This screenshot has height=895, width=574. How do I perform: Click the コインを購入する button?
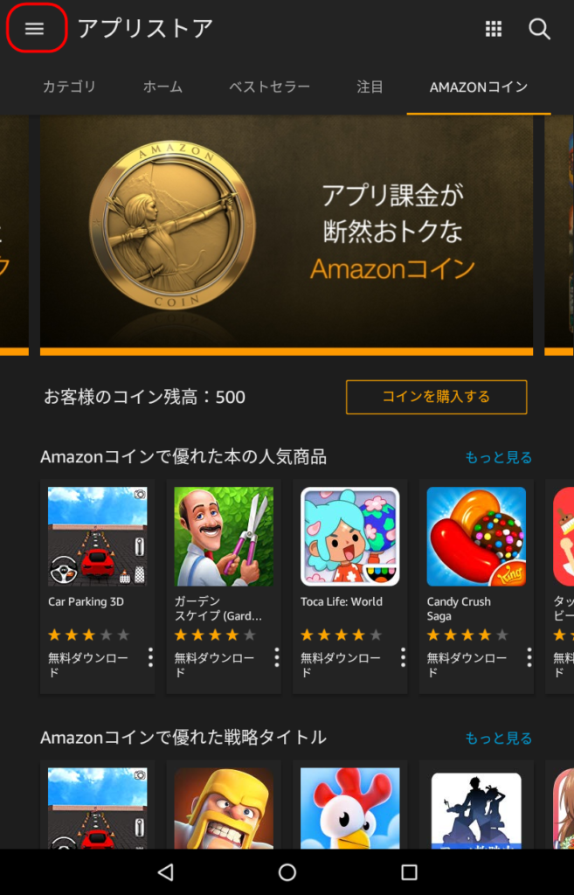coord(437,397)
